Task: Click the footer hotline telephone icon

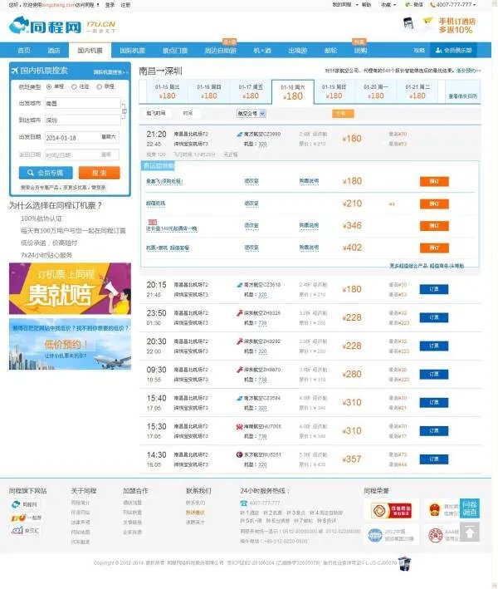Action: (x=244, y=503)
